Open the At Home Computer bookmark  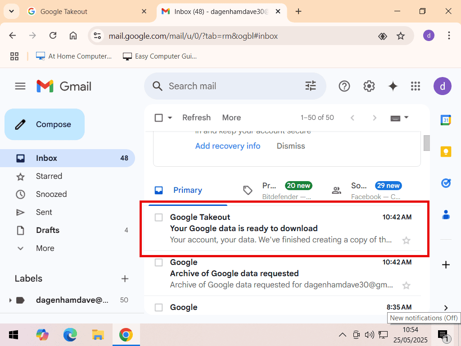click(x=74, y=56)
